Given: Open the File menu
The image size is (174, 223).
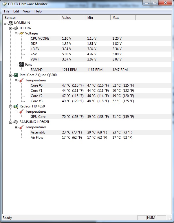Looking at the screenshot, I should coord(7,11).
